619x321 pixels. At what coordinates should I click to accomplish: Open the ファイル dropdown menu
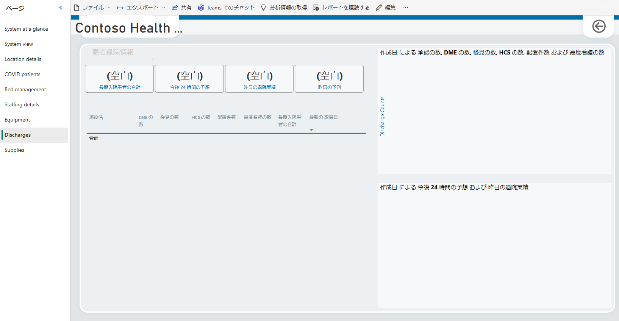[x=92, y=8]
